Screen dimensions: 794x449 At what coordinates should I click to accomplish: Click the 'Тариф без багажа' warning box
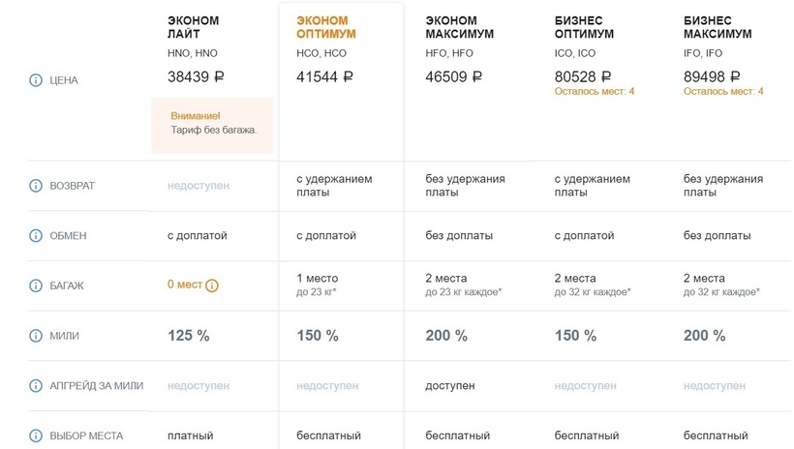(212, 124)
